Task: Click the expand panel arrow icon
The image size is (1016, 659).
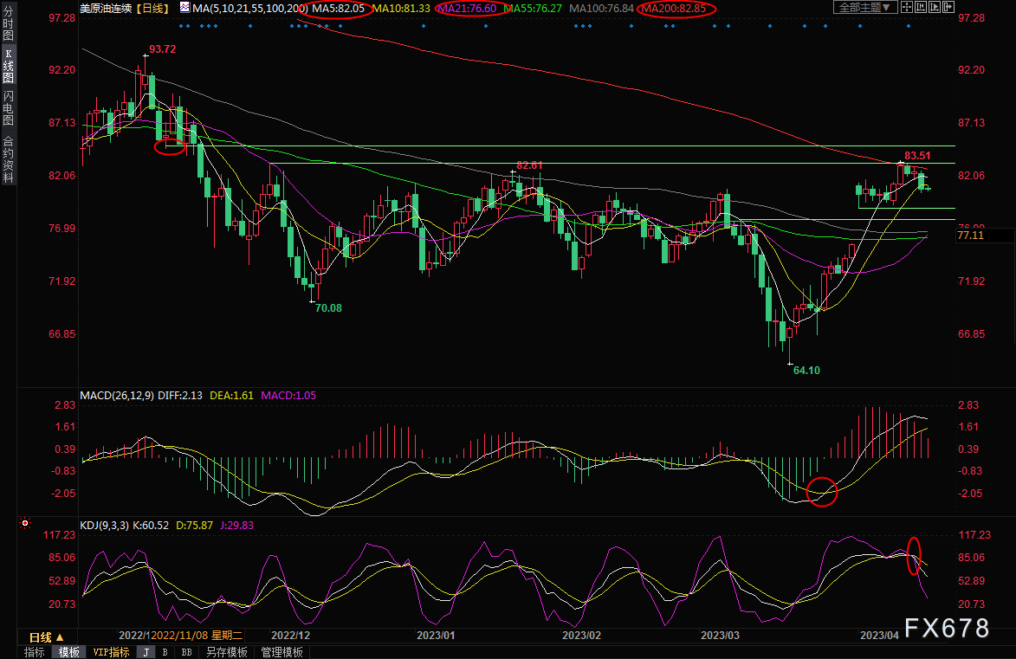Action: click(x=948, y=7)
